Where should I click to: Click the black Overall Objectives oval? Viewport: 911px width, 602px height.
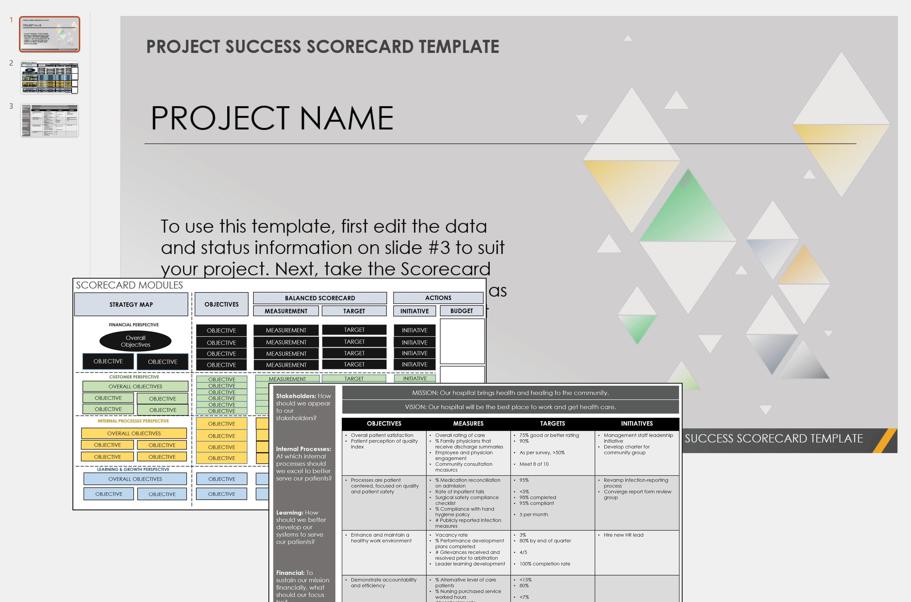coord(135,341)
